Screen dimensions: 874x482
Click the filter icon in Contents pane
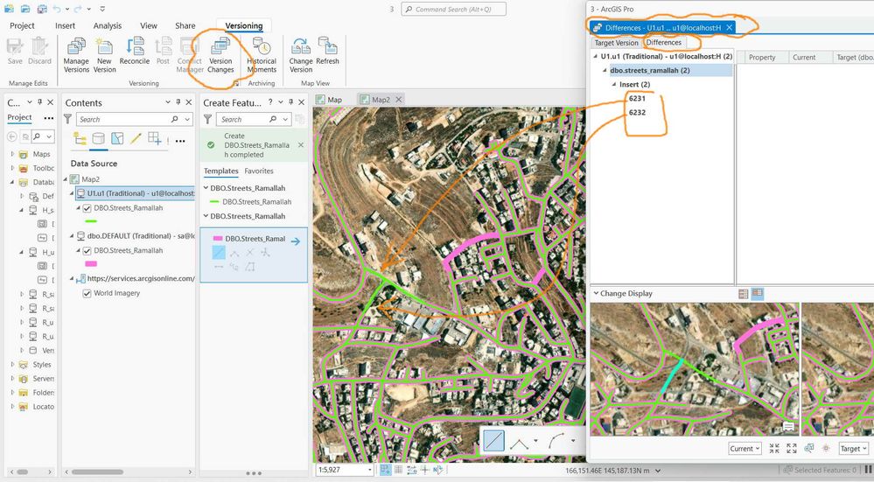67,119
